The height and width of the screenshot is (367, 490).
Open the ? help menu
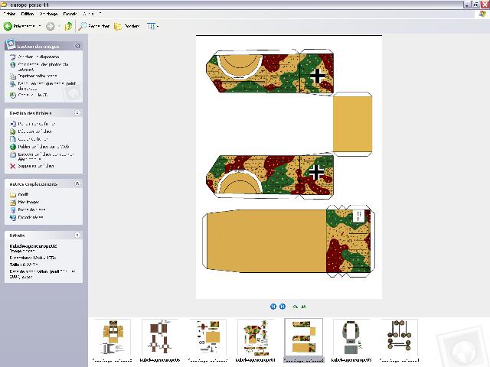(x=100, y=14)
